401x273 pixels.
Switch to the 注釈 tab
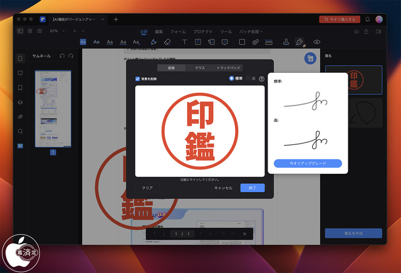143,32
